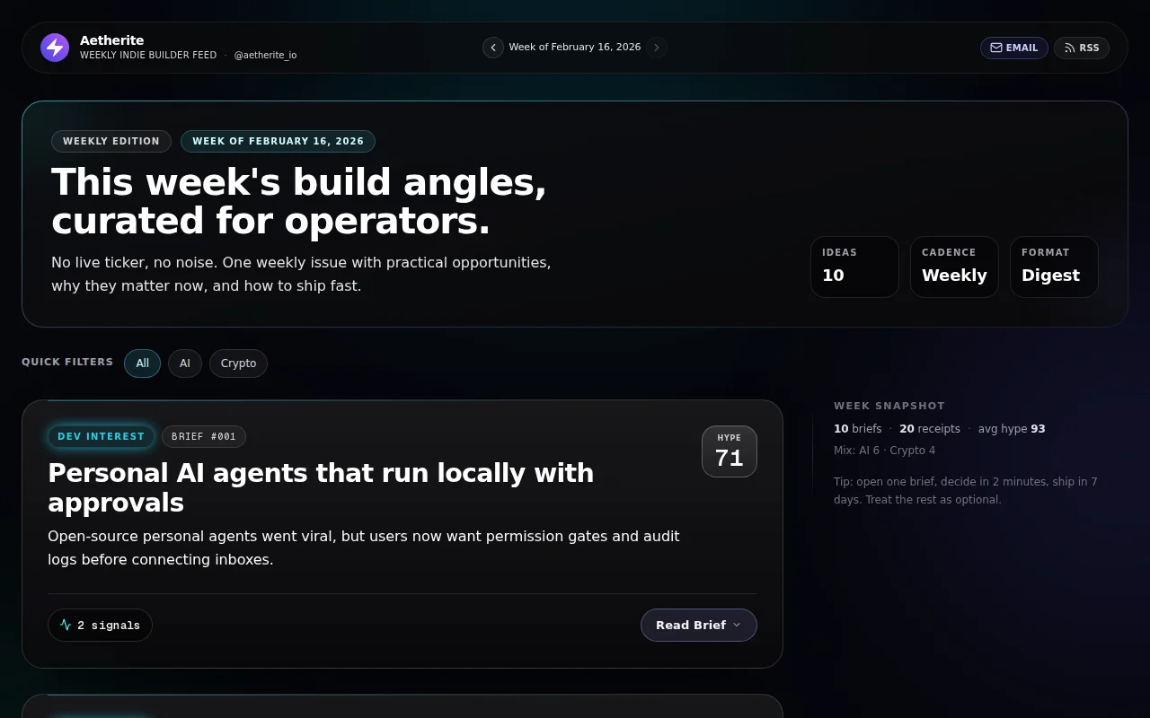Expand the Read Brief chevron
Image resolution: width=1150 pixels, height=718 pixels.
pos(737,625)
